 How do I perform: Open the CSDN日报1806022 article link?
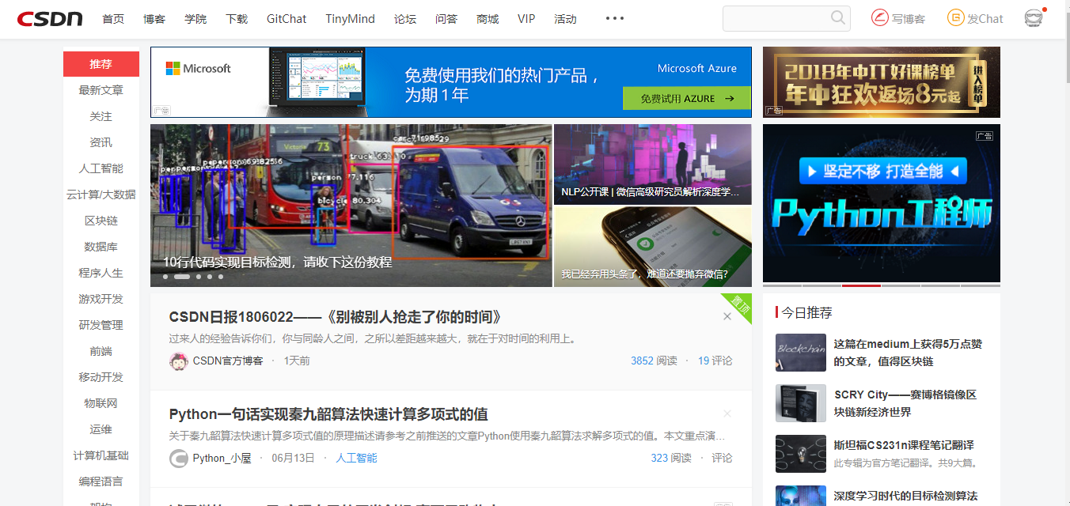(331, 315)
